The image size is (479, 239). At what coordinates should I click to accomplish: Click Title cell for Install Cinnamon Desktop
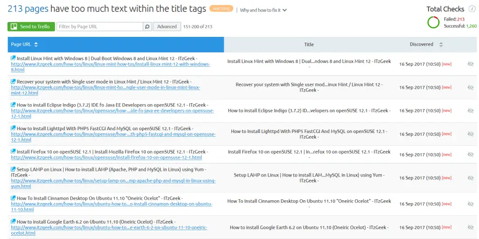(x=309, y=204)
